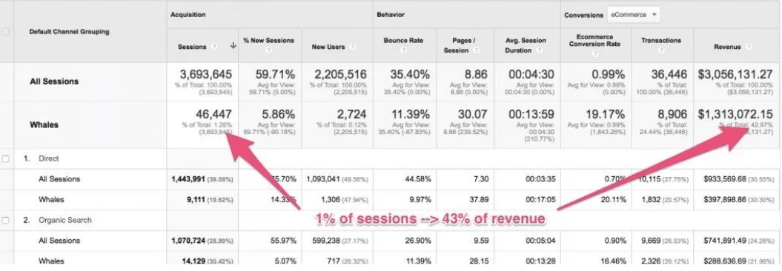Click the Default Channel Grouping header
Image resolution: width=782 pixels, height=271 pixels.
[69, 31]
